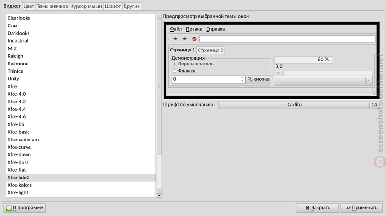Select the Clearlooks theme
The width and height of the screenshot is (386, 216).
pos(81,18)
